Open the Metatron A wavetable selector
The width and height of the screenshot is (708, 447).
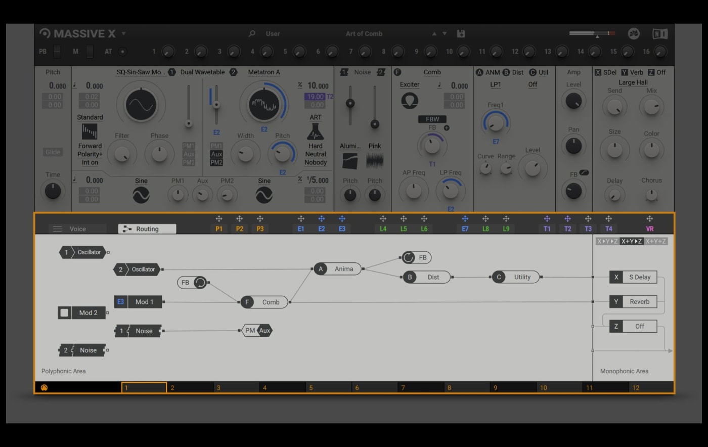tap(264, 72)
